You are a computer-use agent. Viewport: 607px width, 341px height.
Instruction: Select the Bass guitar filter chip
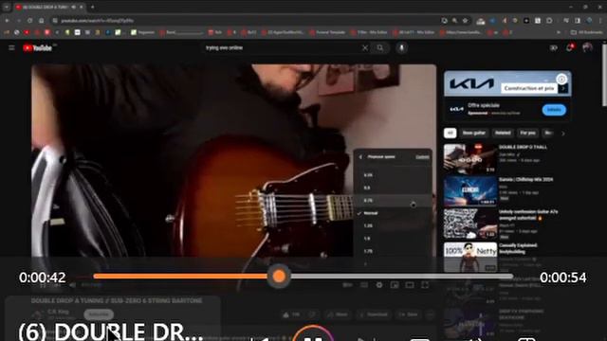point(474,133)
